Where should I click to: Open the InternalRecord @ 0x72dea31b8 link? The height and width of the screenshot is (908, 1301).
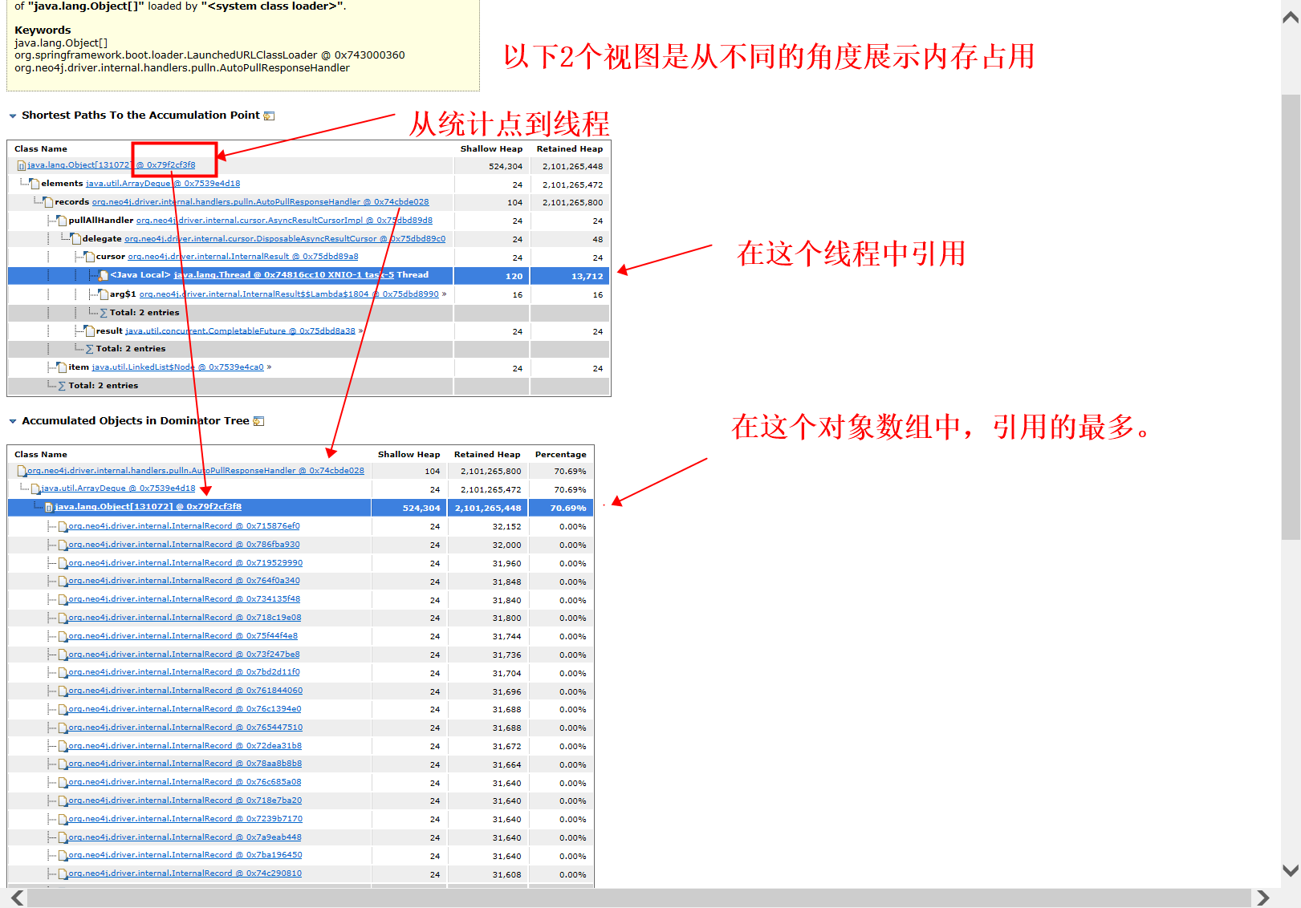coord(185,746)
